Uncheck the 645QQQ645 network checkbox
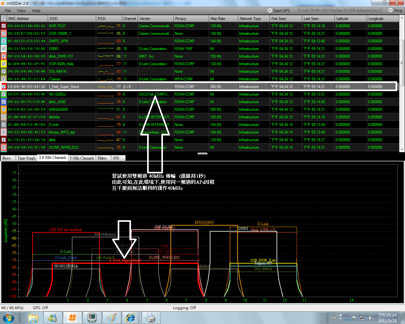Screen dimensions: 405x324 pyautogui.click(x=3, y=109)
